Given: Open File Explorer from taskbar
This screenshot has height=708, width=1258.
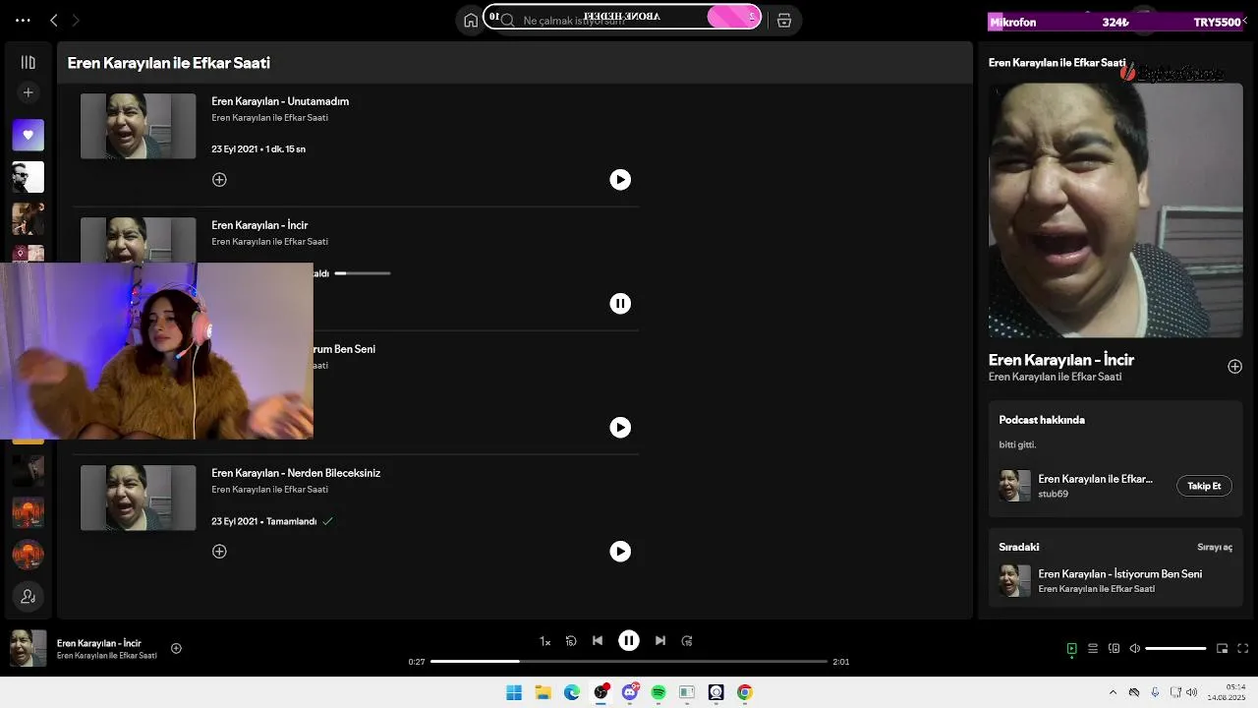Looking at the screenshot, I should pyautogui.click(x=543, y=692).
